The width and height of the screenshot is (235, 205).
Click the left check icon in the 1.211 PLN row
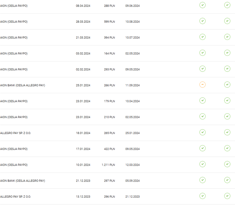click(x=202, y=164)
